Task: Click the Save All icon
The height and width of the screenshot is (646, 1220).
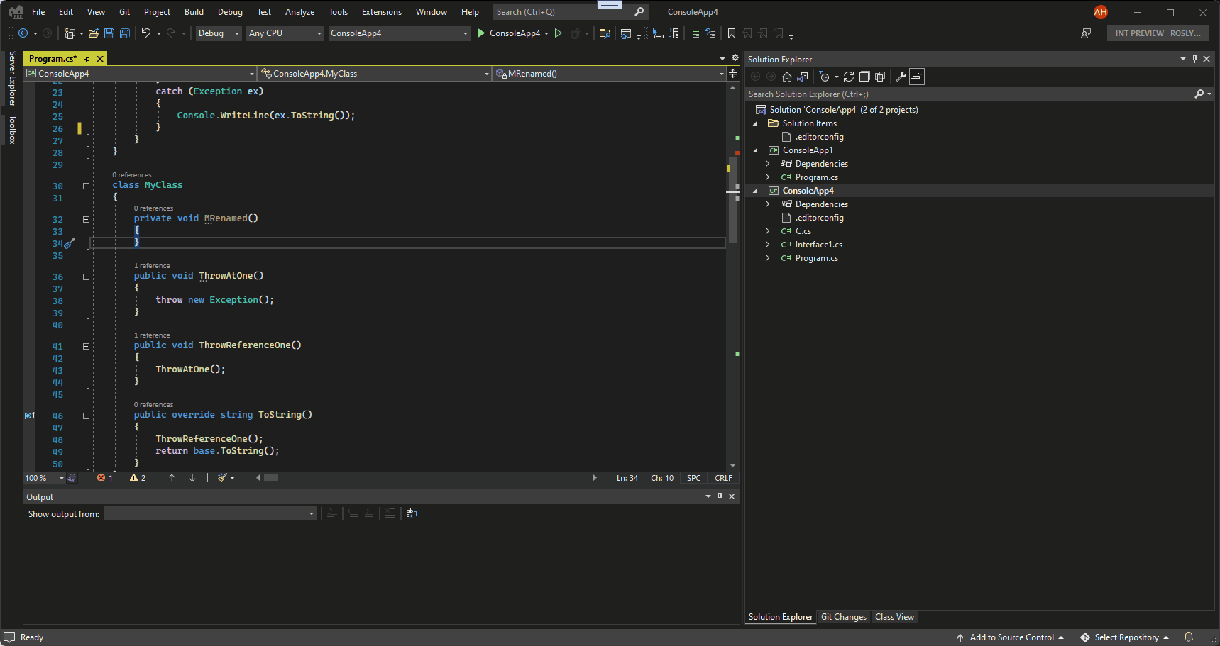Action: coord(125,33)
